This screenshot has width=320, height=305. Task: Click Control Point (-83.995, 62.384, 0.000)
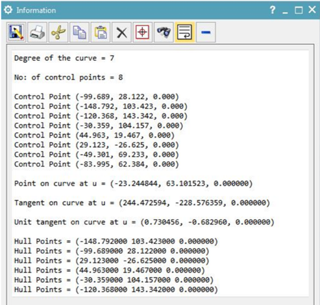pyautogui.click(x=97, y=164)
